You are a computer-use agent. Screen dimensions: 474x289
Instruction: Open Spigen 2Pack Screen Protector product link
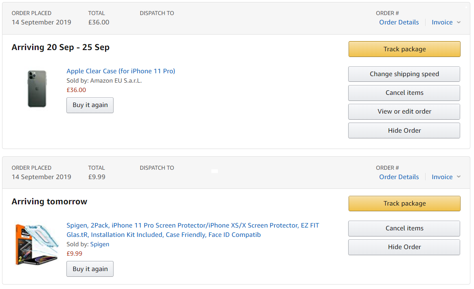(x=193, y=230)
